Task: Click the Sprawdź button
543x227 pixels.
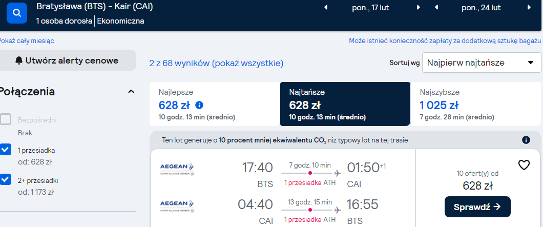Action: click(477, 207)
